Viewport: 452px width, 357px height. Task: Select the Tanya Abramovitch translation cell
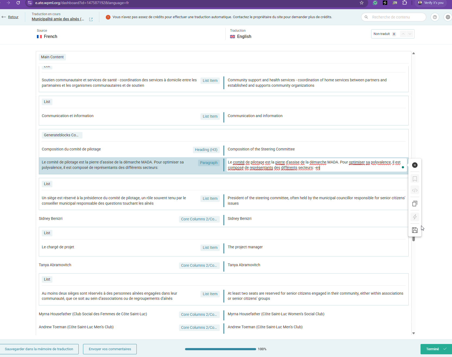(244, 265)
